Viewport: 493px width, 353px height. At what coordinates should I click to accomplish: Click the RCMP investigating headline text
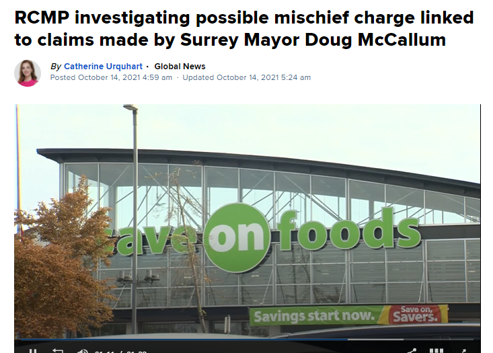(244, 29)
